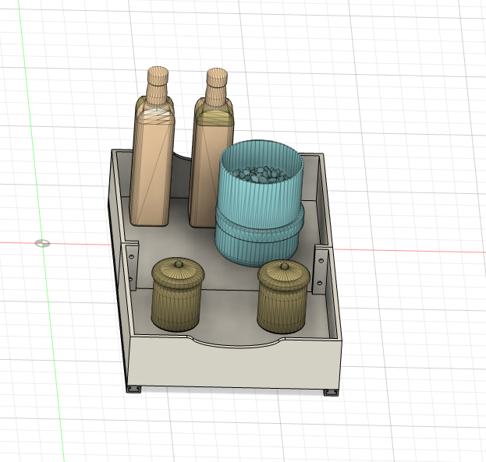Select the left bottle's cork stopper
Screen dimensions: 486x462
coord(158,76)
